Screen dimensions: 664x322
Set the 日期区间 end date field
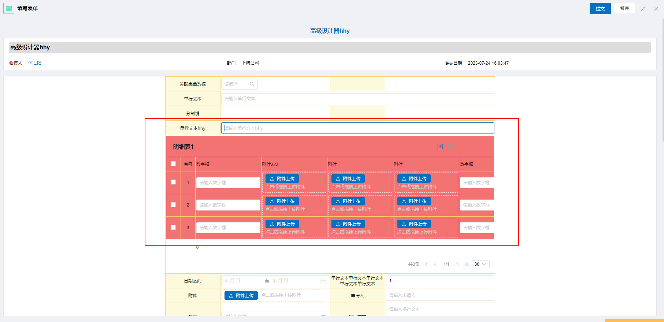(293, 281)
